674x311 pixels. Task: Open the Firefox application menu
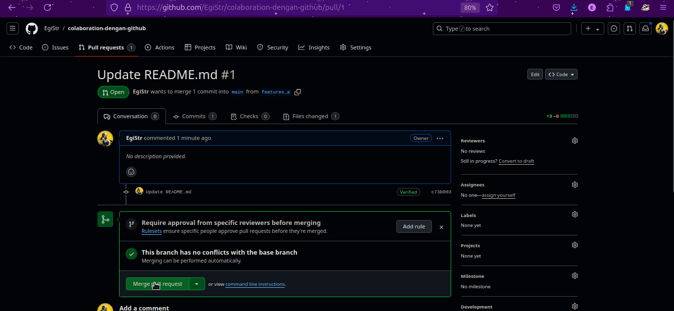point(663,7)
